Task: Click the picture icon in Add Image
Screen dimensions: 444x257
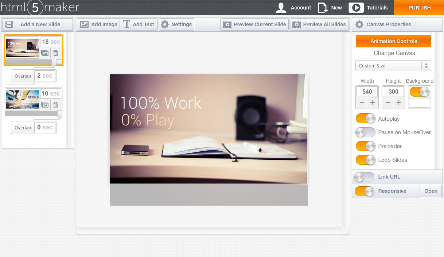Action: coord(84,24)
